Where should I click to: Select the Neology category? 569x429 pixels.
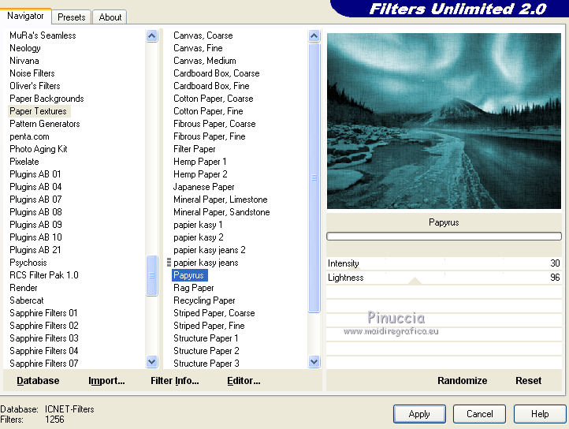[x=25, y=48]
